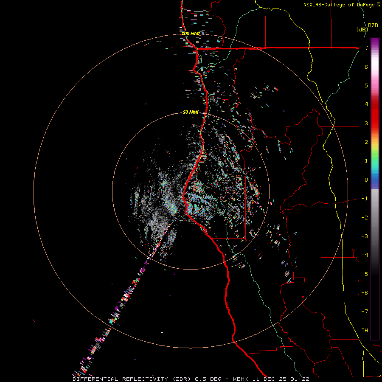Click the ZDR color scale bar
Image resolution: width=382 pixels, height=382 pixels.
pyautogui.click(x=375, y=188)
